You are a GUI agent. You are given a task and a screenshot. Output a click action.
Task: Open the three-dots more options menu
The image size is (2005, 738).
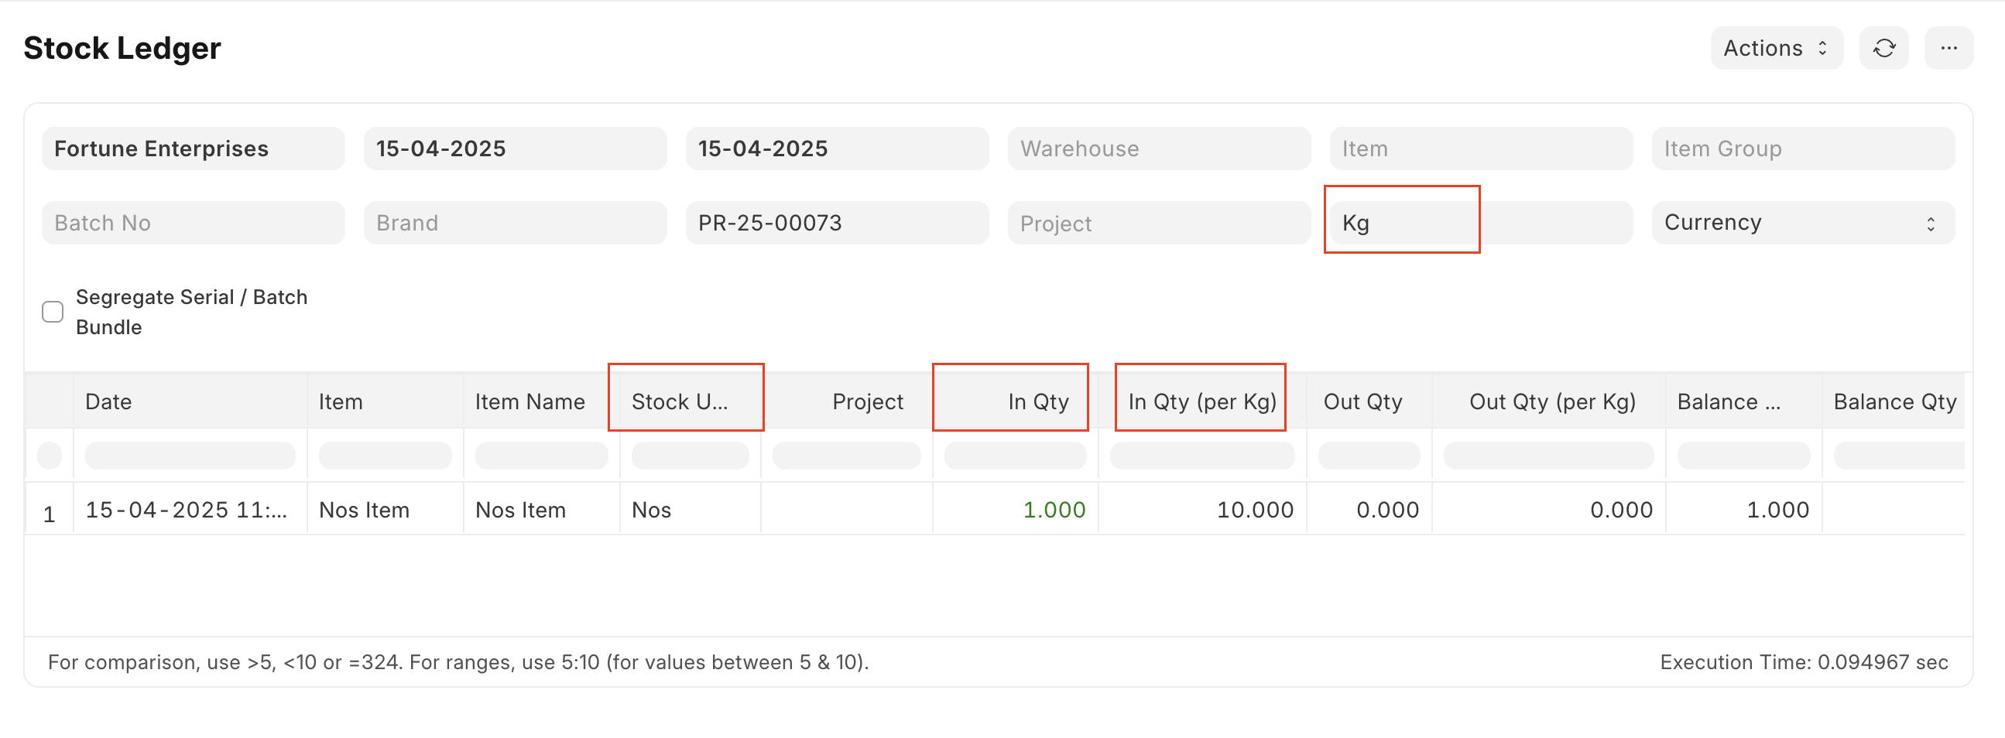[1948, 48]
